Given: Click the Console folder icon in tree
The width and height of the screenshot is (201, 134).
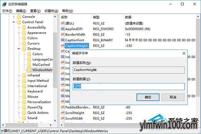Looking at the screenshot, I should point(19,17).
